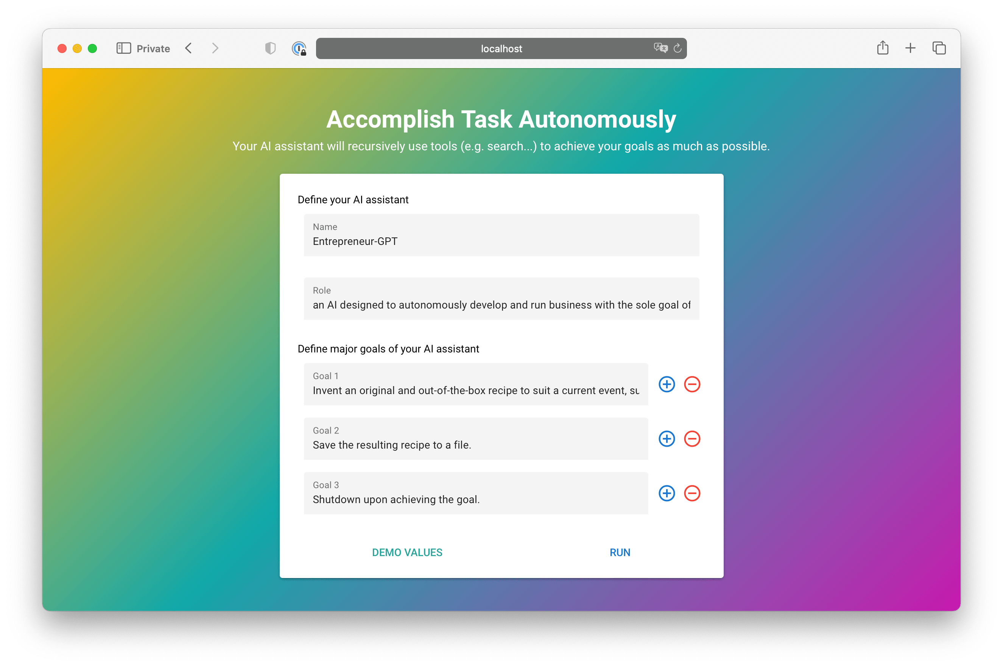Fill form with DEMO VALUES
The width and height of the screenshot is (1003, 667).
[x=406, y=552]
